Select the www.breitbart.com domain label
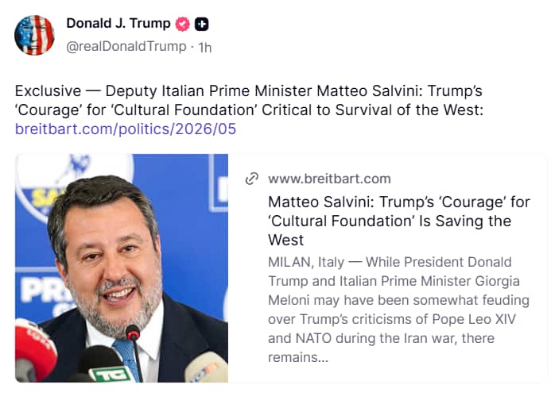The image size is (551, 400). (x=329, y=179)
